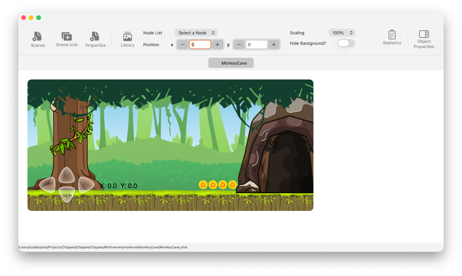The image size is (462, 276).
Task: Click the right arrow of the D-pad
Action: pyautogui.click(x=85, y=185)
